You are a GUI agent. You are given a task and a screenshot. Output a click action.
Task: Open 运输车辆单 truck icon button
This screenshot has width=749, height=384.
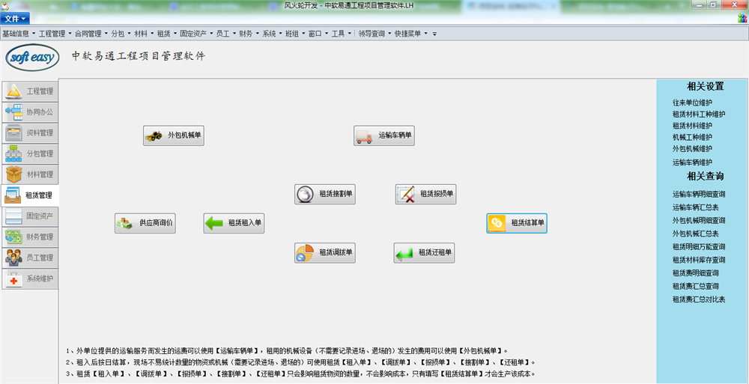click(383, 135)
